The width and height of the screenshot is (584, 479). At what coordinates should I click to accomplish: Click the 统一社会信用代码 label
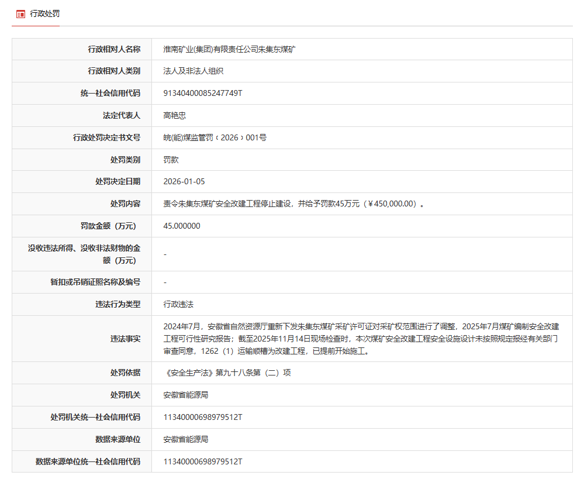click(x=110, y=93)
